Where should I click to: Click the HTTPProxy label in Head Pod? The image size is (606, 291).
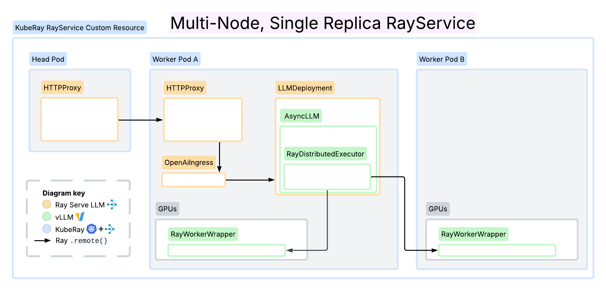[62, 87]
